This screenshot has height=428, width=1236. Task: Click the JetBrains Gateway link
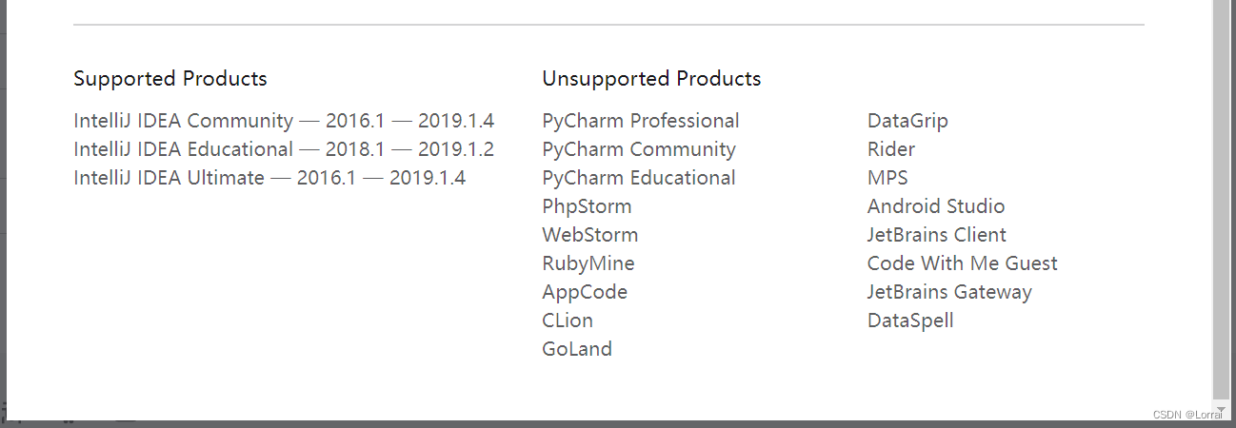tap(949, 292)
